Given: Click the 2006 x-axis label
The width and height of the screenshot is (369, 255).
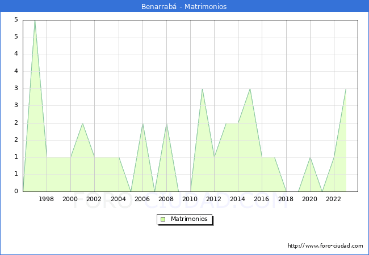Looking at the screenshot, I should click(x=142, y=199).
